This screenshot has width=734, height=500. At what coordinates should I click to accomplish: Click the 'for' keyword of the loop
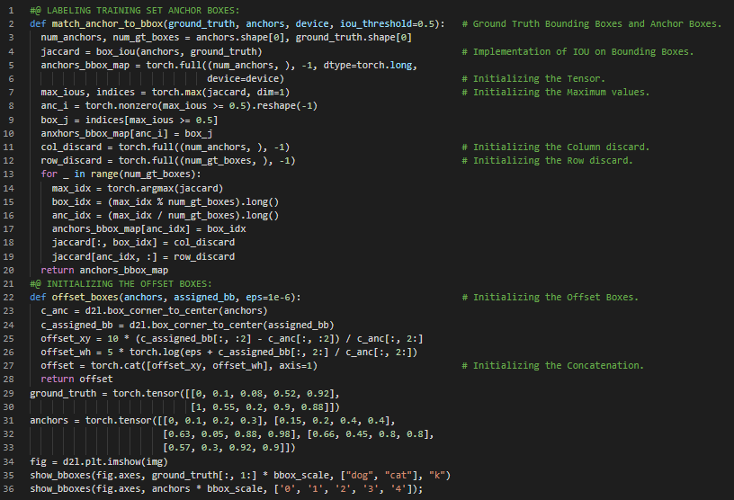(x=49, y=174)
